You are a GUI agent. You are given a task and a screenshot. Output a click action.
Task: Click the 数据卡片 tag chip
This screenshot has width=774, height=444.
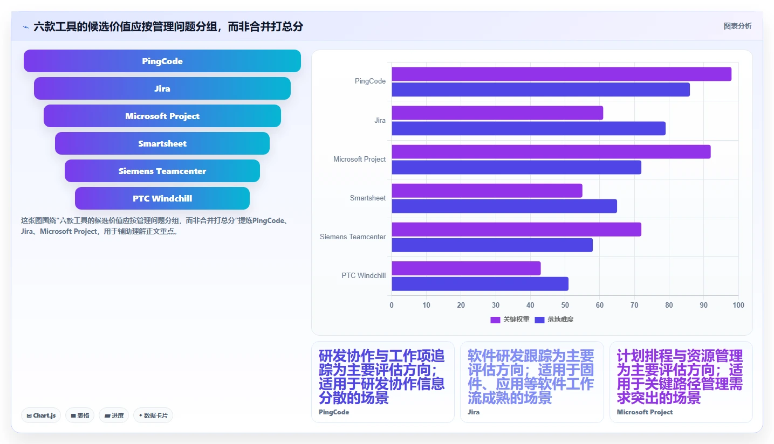click(153, 415)
